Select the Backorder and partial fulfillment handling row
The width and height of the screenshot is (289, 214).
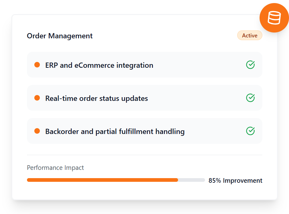pyautogui.click(x=215, y=131)
